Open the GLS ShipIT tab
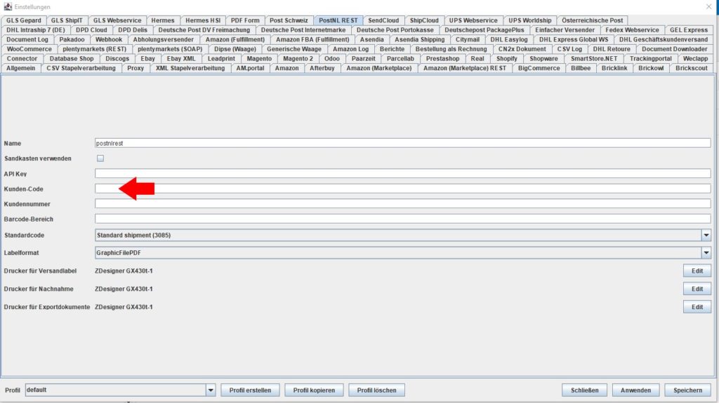The image size is (719, 403). pyautogui.click(x=67, y=20)
